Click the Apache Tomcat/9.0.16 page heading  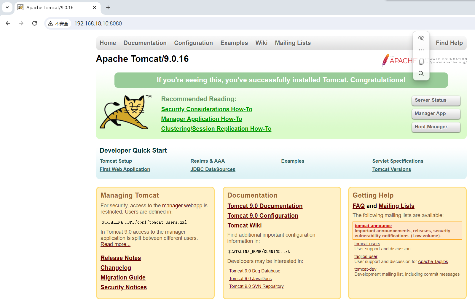142,59
